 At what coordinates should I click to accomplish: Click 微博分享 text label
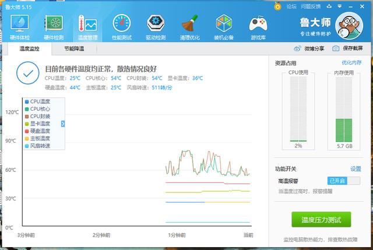[x=314, y=48]
